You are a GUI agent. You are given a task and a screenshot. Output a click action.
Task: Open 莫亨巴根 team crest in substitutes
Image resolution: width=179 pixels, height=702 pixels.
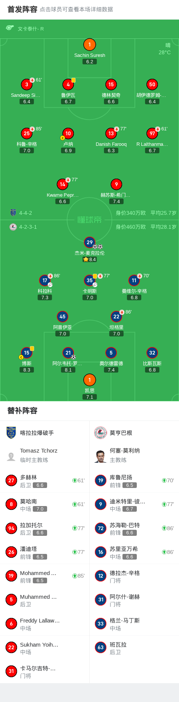click(101, 433)
